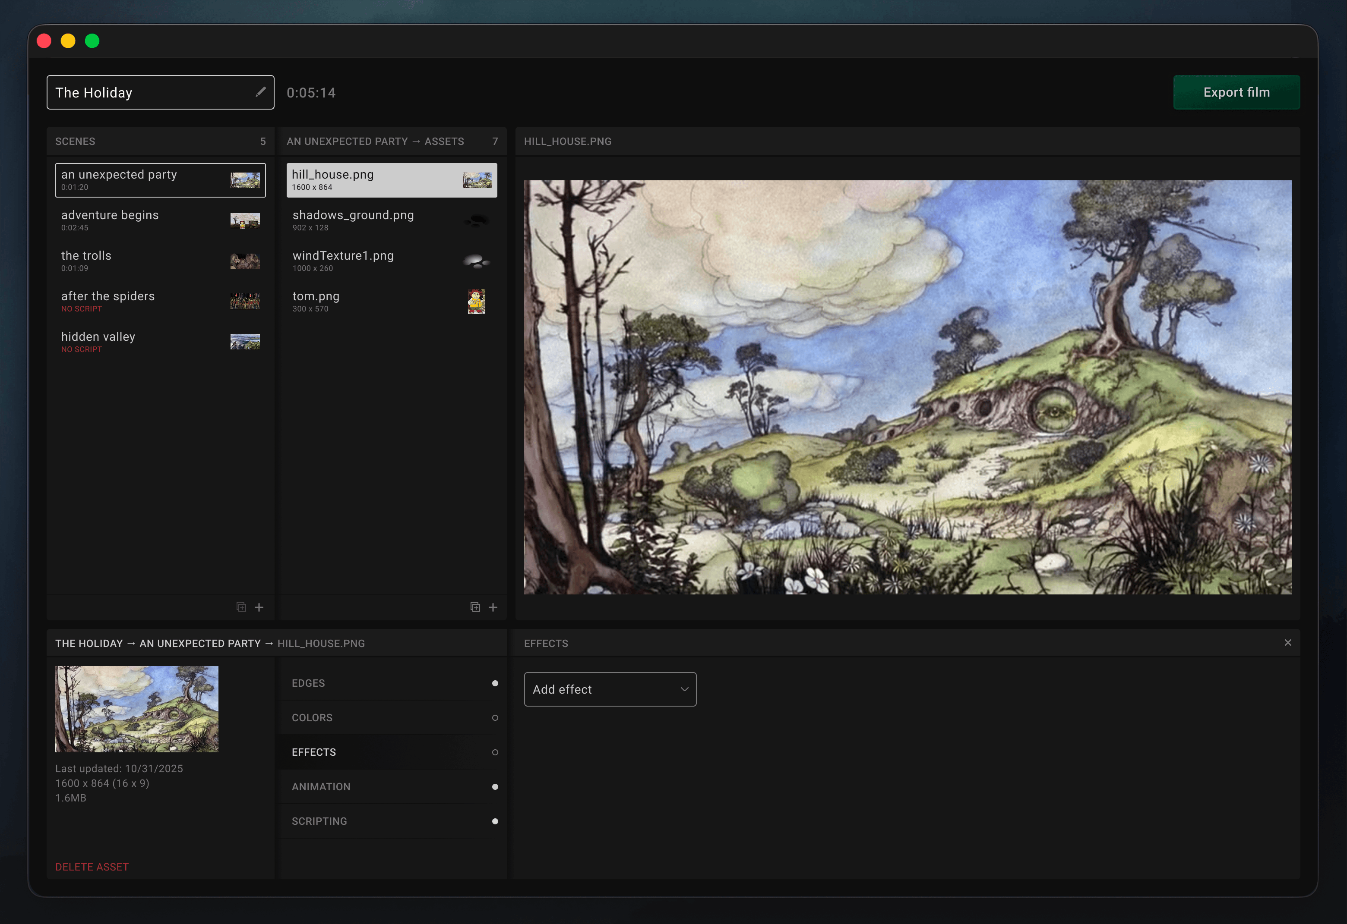Duplicate the selected asset using the copy icon
This screenshot has width=1347, height=924.
475,607
